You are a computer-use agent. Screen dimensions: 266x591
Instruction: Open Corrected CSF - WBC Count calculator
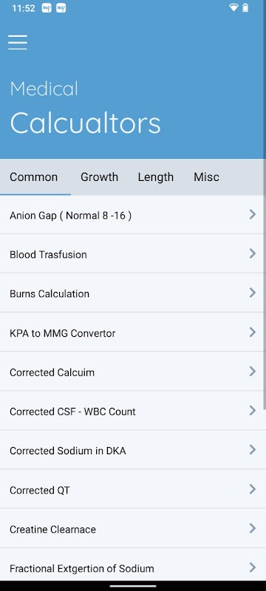click(132, 411)
